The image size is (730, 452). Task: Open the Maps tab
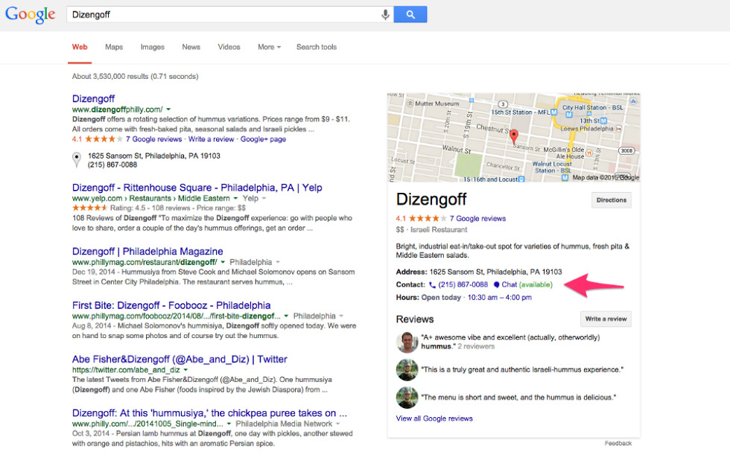pyautogui.click(x=114, y=47)
